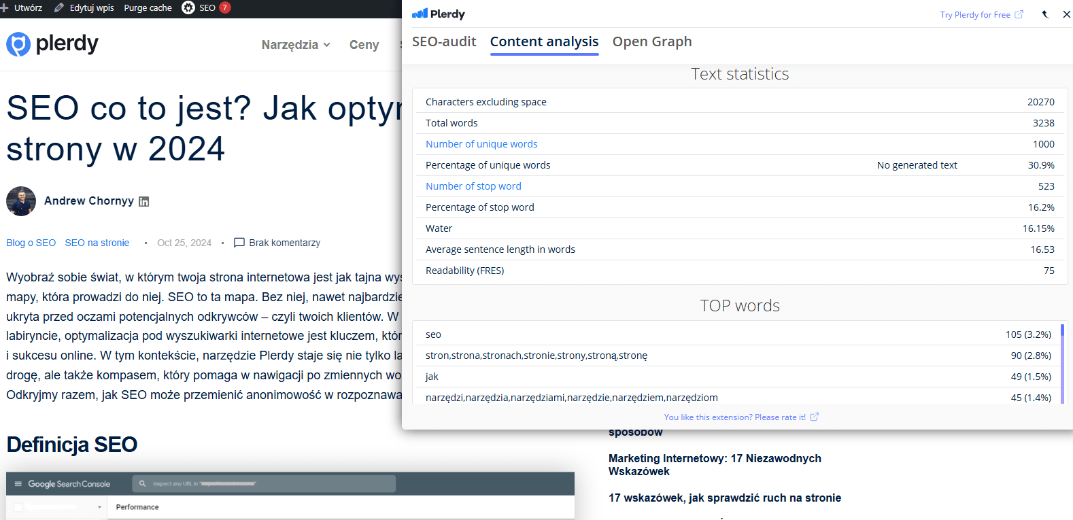Open the SEO na stronie category link
Image resolution: width=1073 pixels, height=520 pixels.
pos(97,243)
